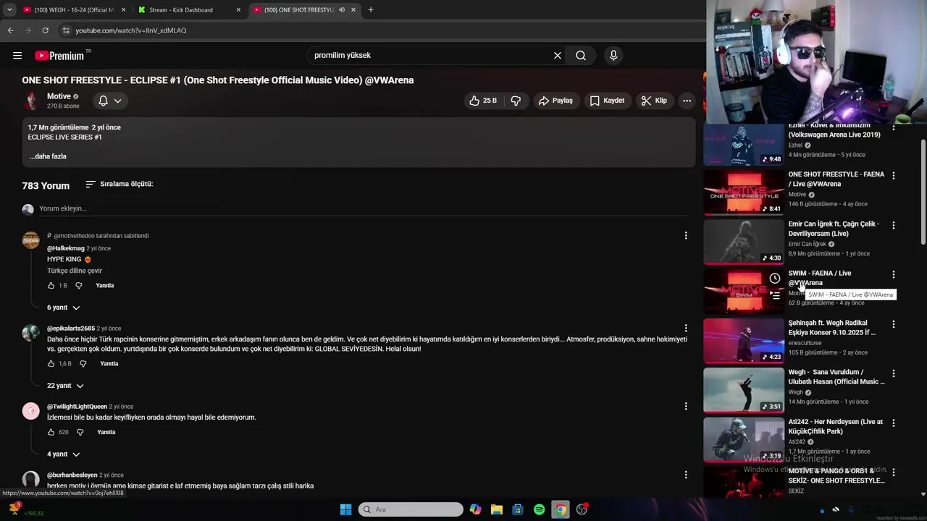The width and height of the screenshot is (927, 521).
Task: Go back in browser history
Action: coord(10,30)
